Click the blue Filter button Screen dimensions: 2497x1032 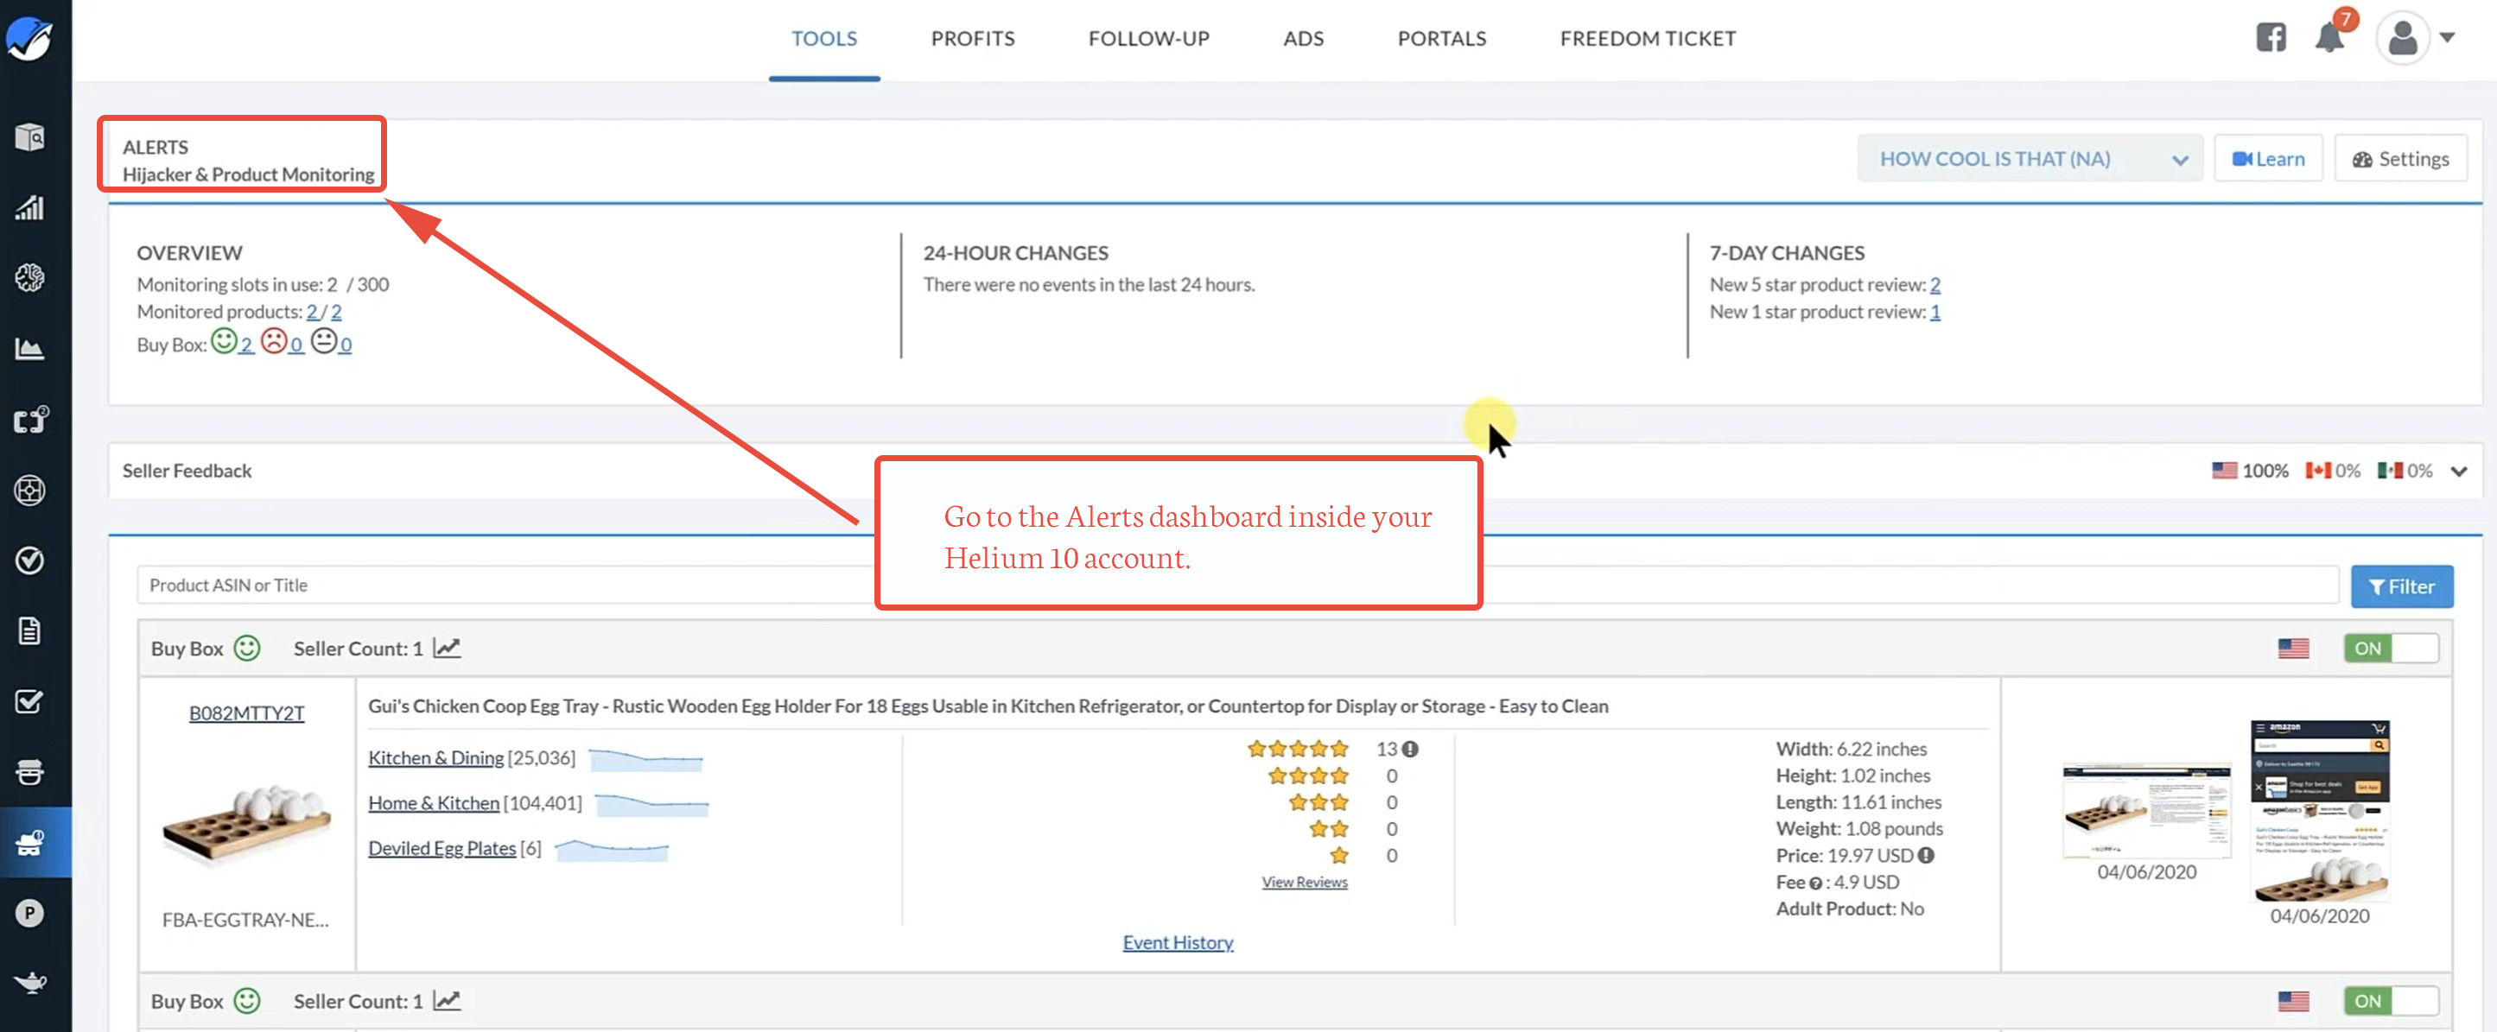(x=2401, y=586)
